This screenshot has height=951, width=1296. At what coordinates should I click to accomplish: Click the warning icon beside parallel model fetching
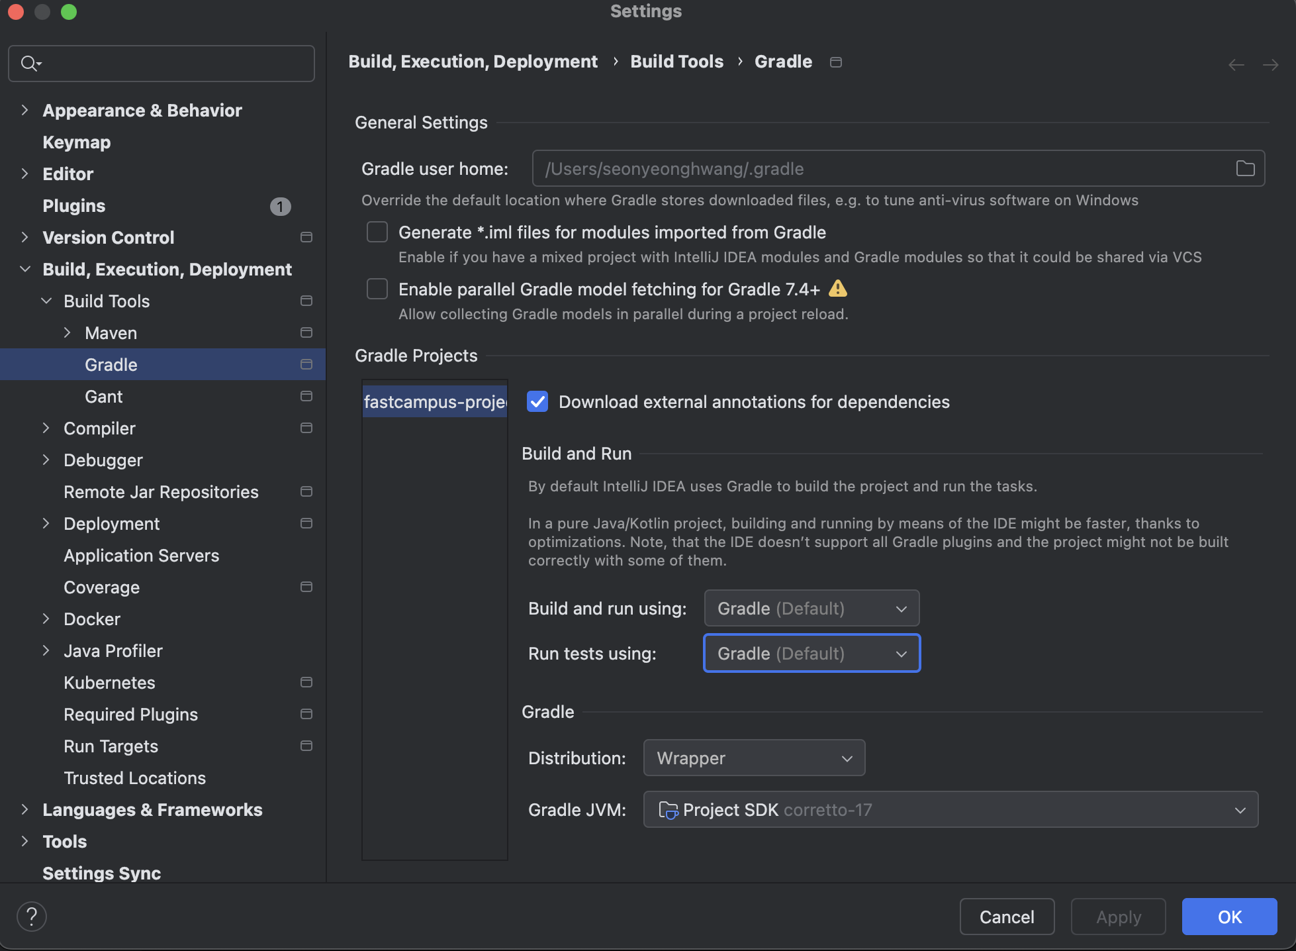point(837,289)
